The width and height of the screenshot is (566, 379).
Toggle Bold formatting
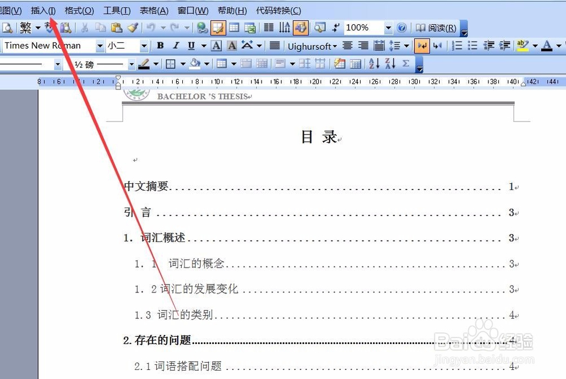coord(160,45)
